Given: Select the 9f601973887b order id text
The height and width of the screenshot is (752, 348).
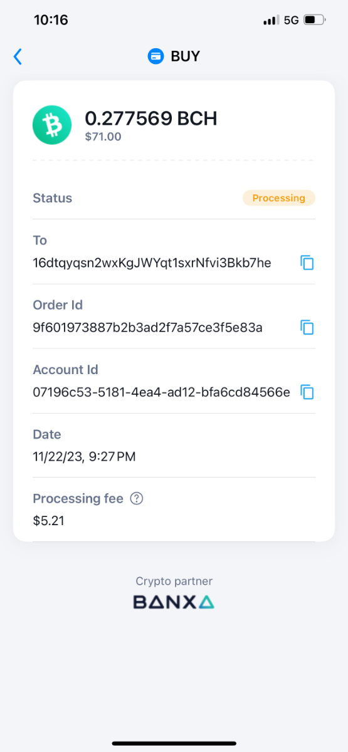Looking at the screenshot, I should tap(147, 327).
